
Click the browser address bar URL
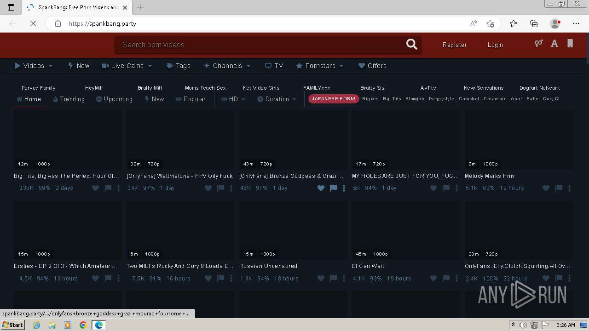click(x=102, y=23)
